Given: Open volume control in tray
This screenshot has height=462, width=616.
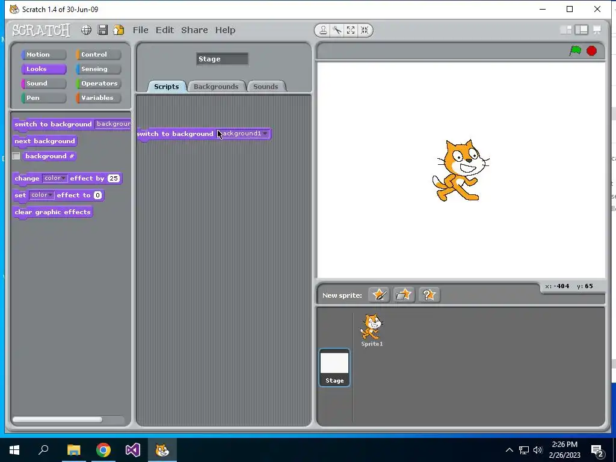Looking at the screenshot, I should (x=538, y=450).
